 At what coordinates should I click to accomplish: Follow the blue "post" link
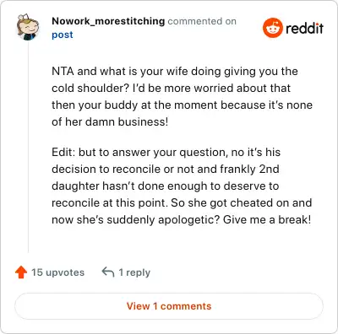(x=63, y=35)
